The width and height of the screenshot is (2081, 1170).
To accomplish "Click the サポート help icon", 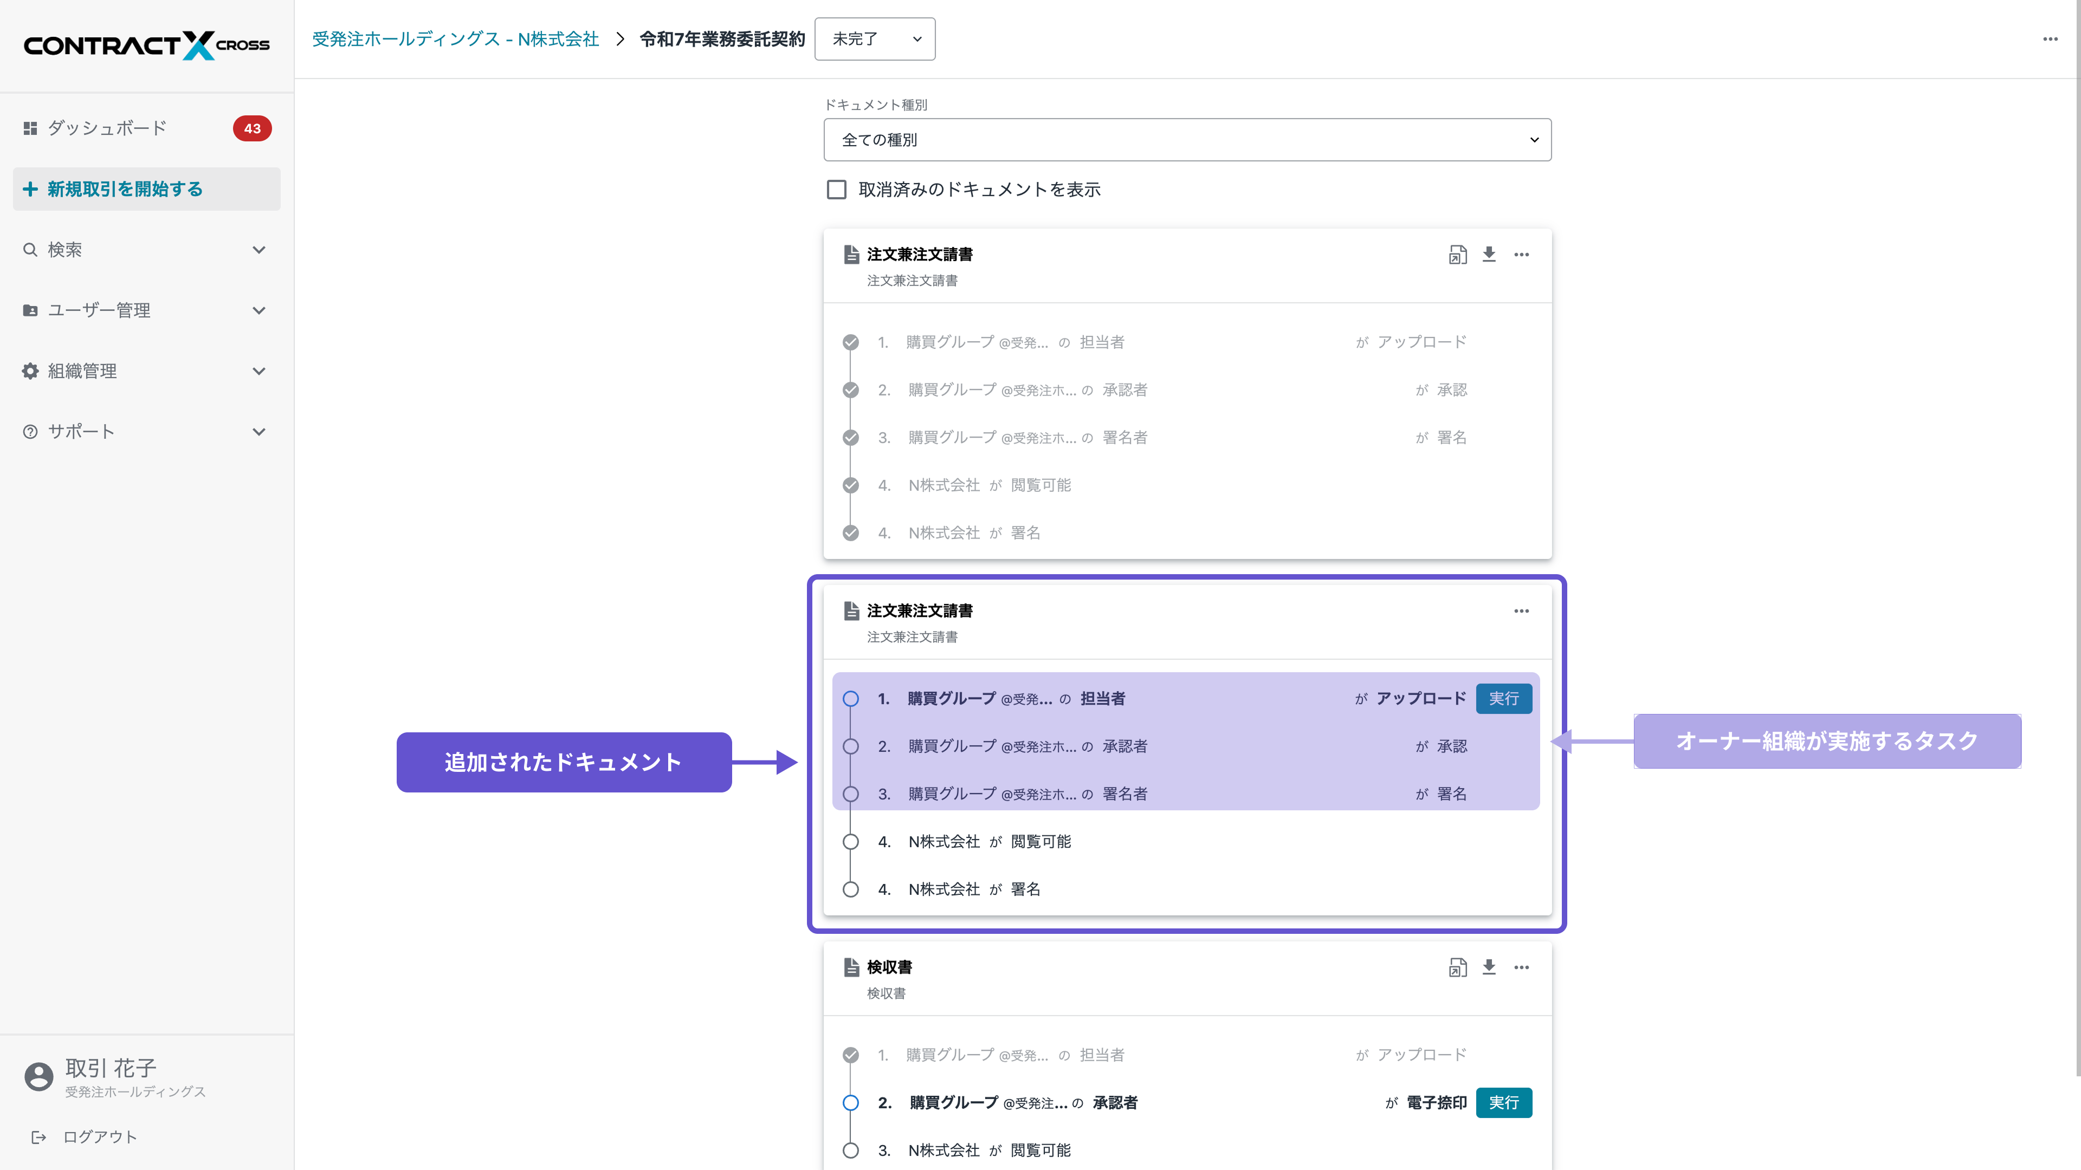I will tap(30, 431).
